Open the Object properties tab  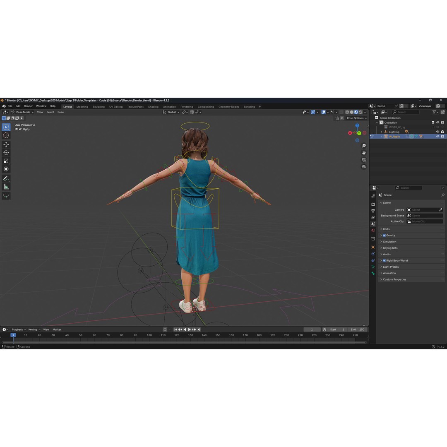[x=373, y=247]
